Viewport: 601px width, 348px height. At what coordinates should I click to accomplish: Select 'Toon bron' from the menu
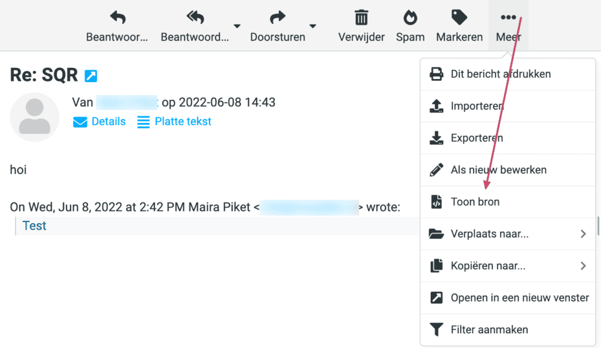[x=475, y=202]
